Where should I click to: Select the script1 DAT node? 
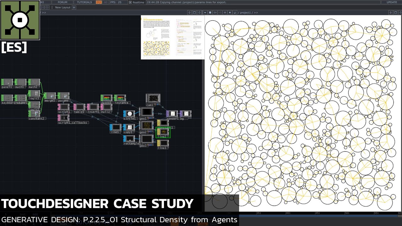pyautogui.click(x=64, y=108)
